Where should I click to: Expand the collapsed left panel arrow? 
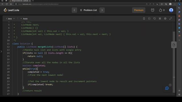[1, 51]
